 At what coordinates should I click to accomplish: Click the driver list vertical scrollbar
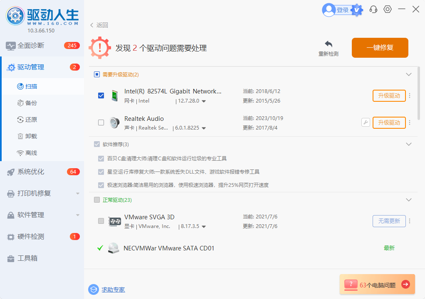(418, 93)
